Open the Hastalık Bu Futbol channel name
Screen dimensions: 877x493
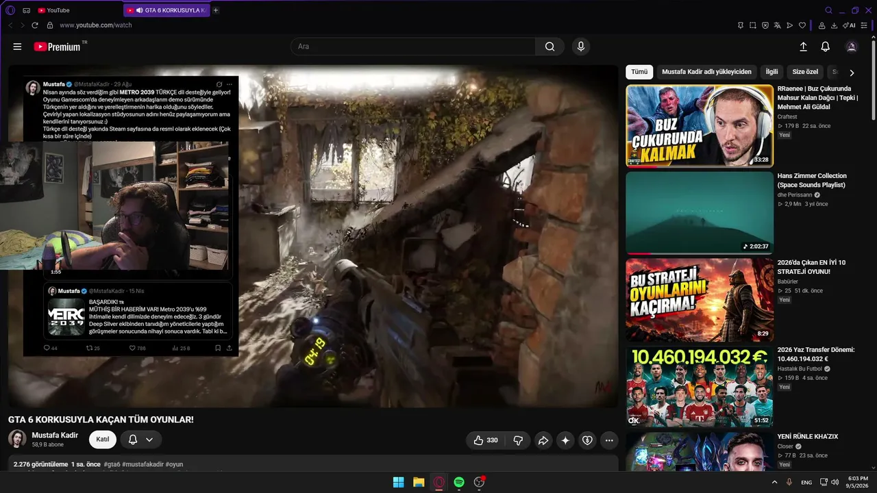click(800, 368)
